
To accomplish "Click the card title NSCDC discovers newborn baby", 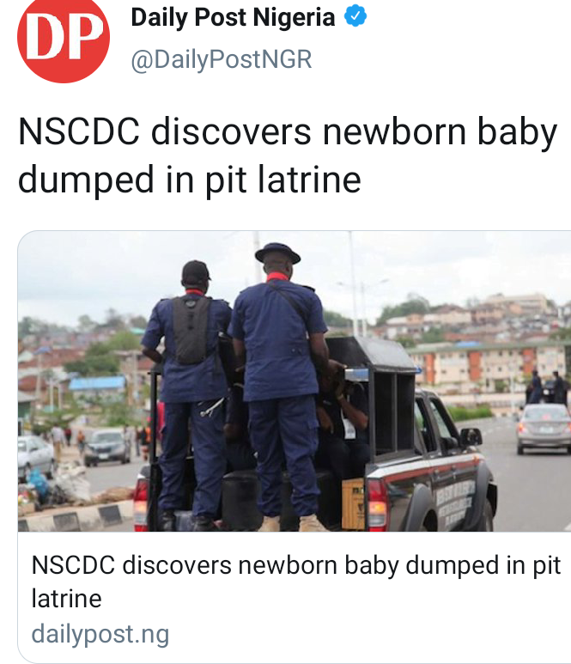I will pos(296,582).
